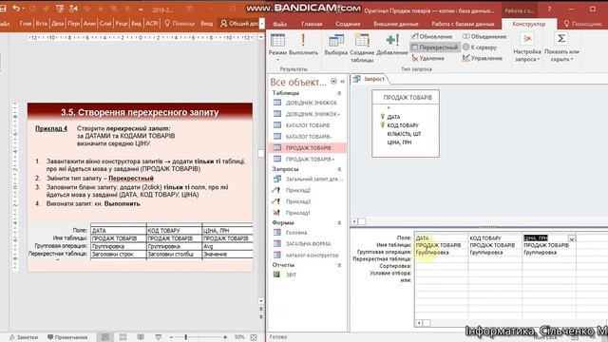Select the Приклад1 delete query item
This screenshot has height=342, width=608.
pyautogui.click(x=308, y=213)
